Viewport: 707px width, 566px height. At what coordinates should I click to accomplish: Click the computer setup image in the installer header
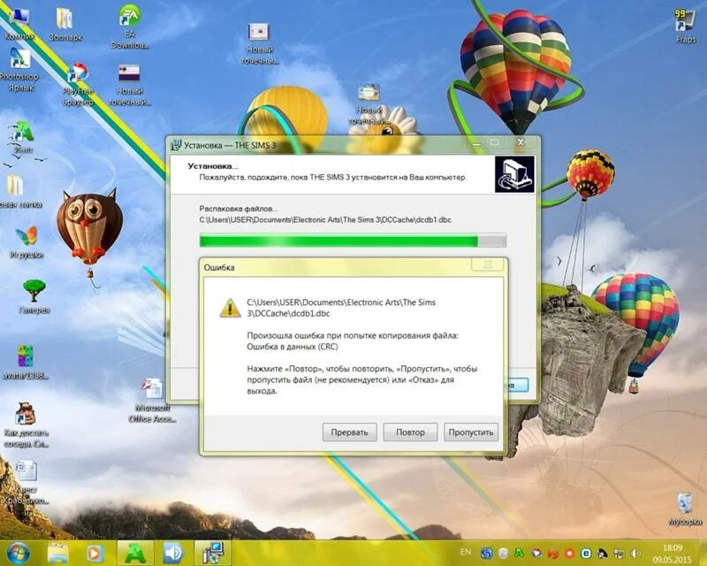click(514, 174)
